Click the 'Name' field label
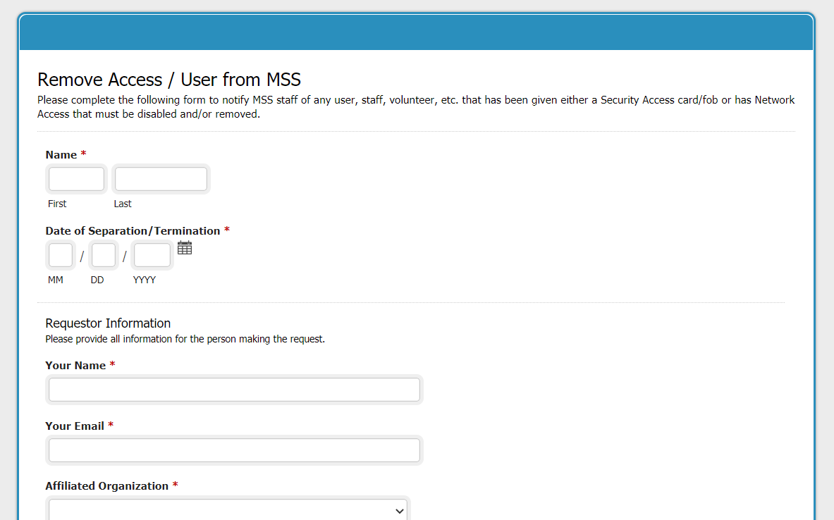Image resolution: width=834 pixels, height=520 pixels. [61, 155]
